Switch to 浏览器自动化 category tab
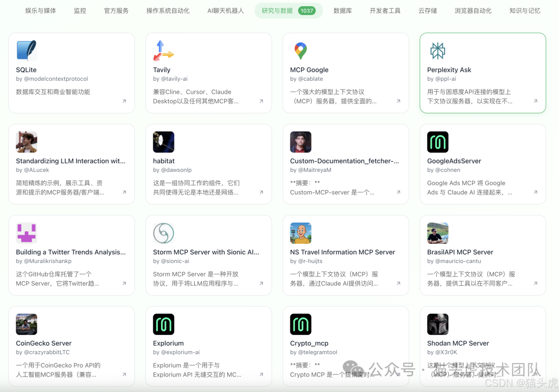Image resolution: width=559 pixels, height=392 pixels. pos(473,11)
